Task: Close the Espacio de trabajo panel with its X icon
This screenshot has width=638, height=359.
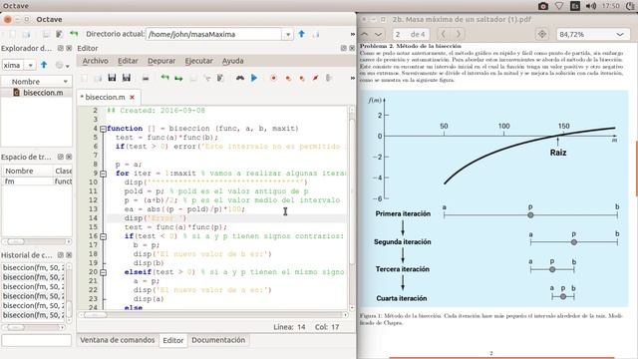Action: 69,157
